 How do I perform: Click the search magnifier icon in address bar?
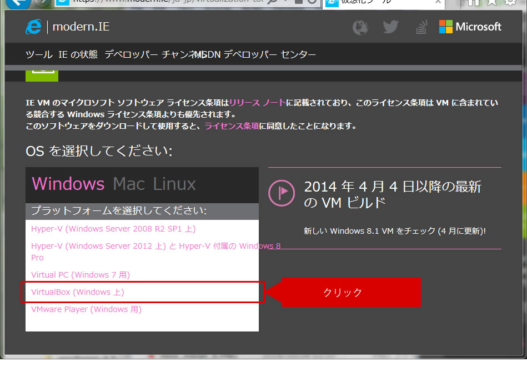click(x=273, y=2)
